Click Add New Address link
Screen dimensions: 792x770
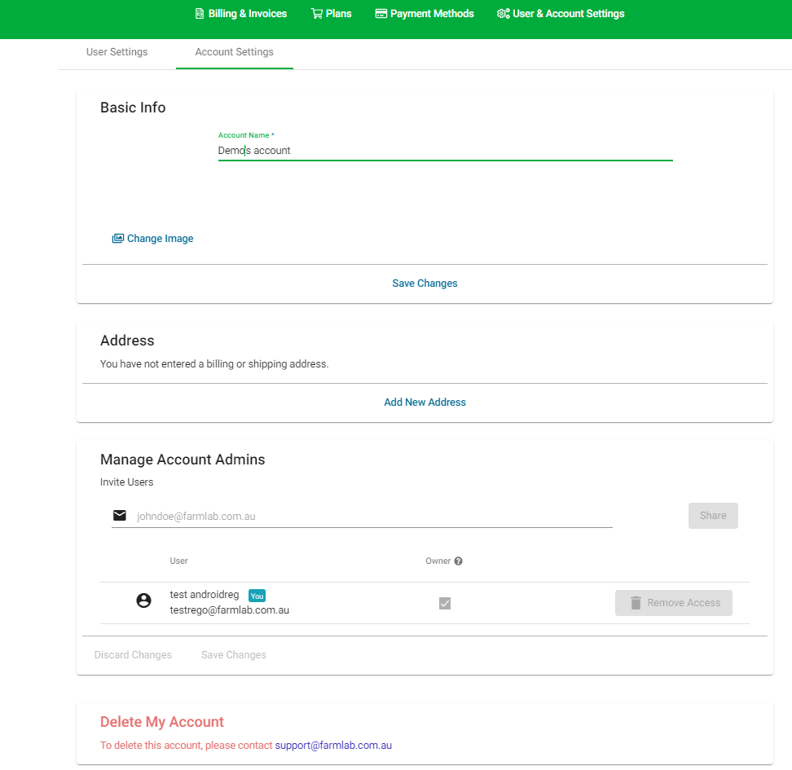coord(425,403)
